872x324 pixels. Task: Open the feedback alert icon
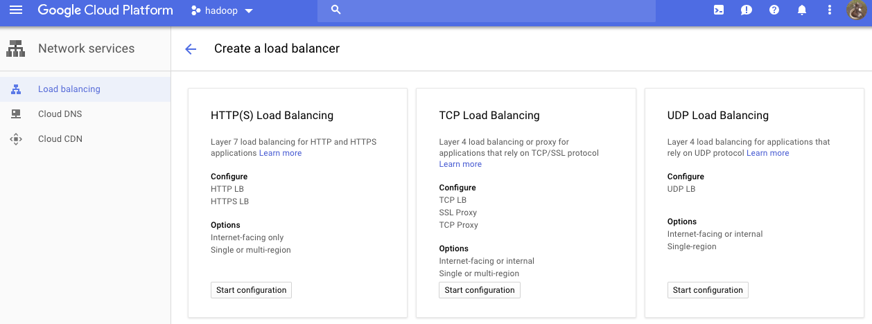point(747,10)
